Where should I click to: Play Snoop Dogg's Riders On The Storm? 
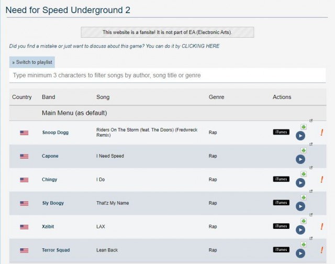pyautogui.click(x=300, y=136)
